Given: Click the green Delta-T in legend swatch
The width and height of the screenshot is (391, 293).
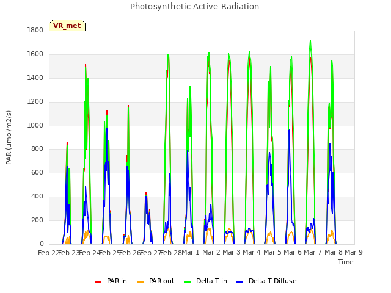Looking at the screenshot, I should tap(188, 282).
